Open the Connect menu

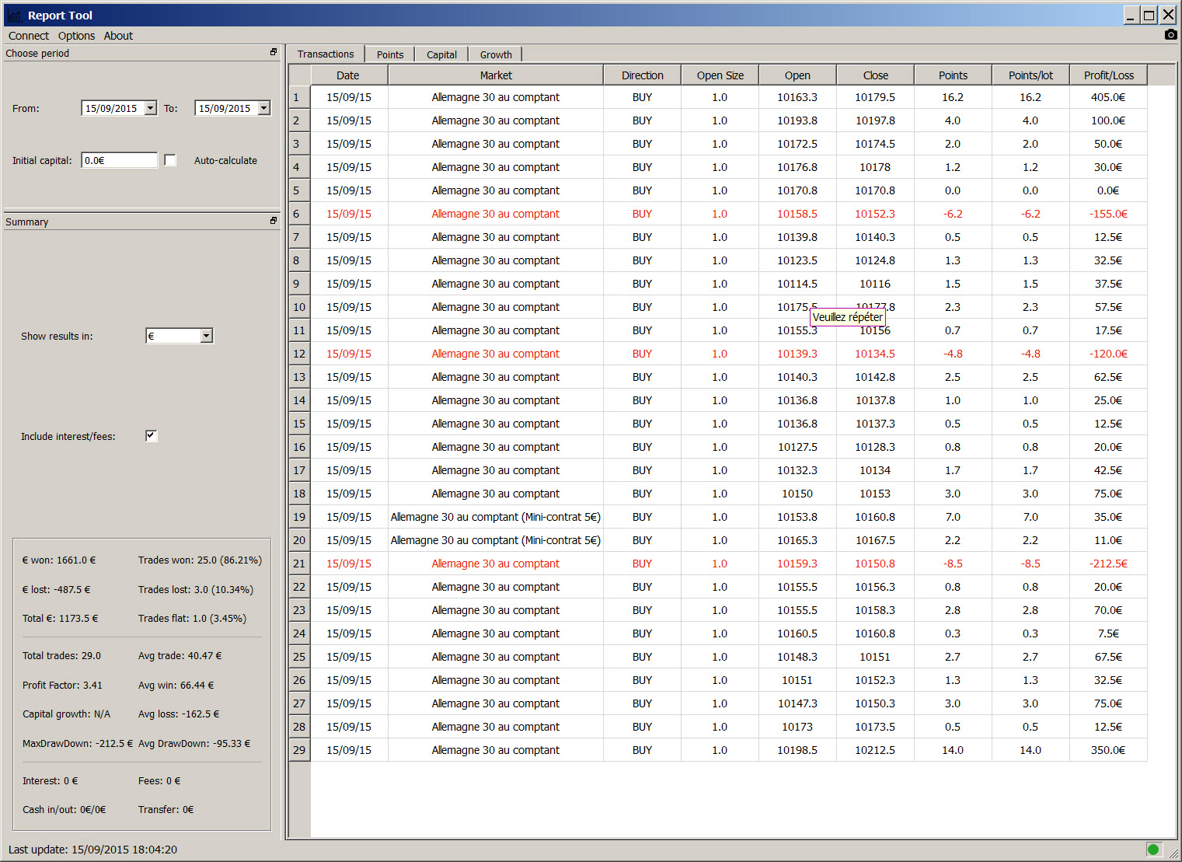pyautogui.click(x=29, y=36)
